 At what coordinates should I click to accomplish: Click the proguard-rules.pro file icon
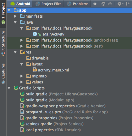pos(22,112)
